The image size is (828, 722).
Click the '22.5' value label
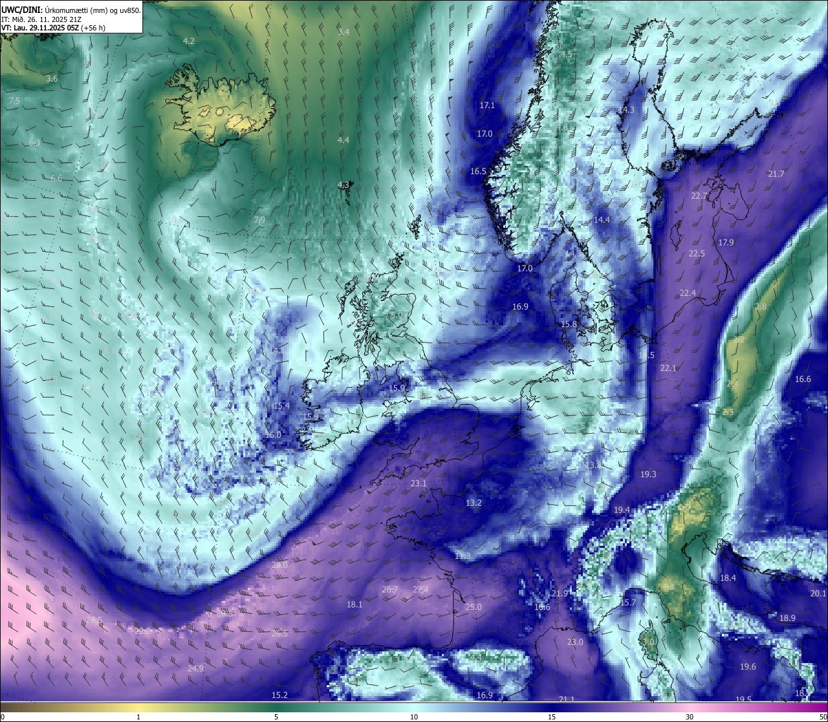point(697,253)
